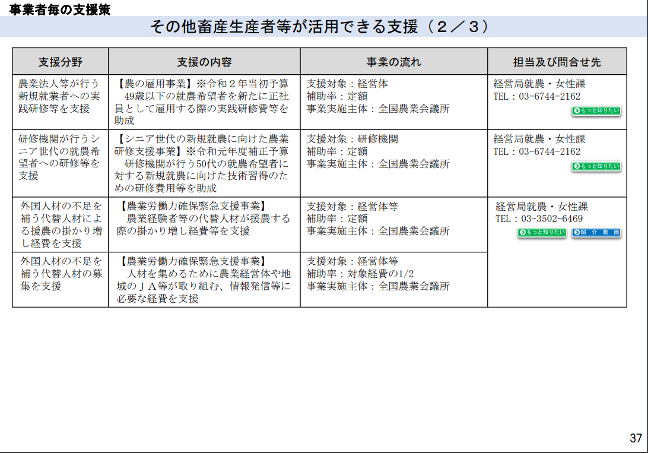Viewport: 648px width, 453px height.
Task: Click cell 外国人材の不足を補う代替人材による援農の掛かり増し経費を支援
Action: click(61, 224)
